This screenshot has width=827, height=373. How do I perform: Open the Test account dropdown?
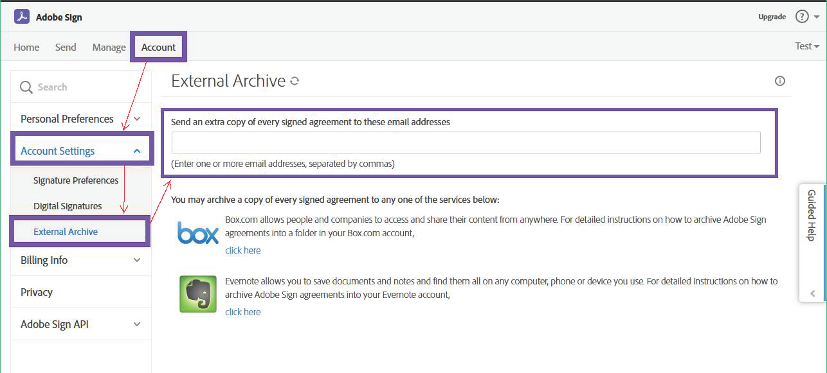pyautogui.click(x=806, y=46)
